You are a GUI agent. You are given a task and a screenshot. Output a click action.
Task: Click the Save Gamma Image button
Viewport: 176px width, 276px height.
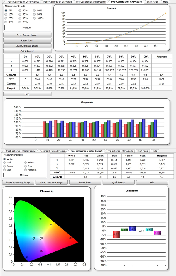click(27, 35)
